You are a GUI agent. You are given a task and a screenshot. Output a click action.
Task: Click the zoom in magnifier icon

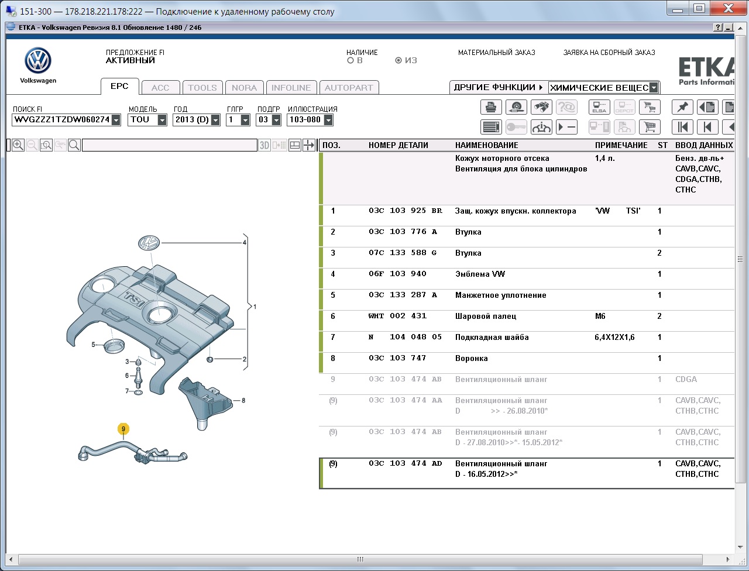click(x=18, y=145)
